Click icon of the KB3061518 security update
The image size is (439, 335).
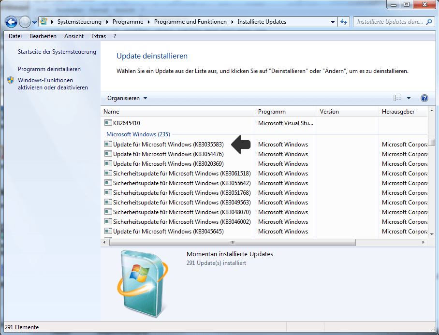click(108, 173)
